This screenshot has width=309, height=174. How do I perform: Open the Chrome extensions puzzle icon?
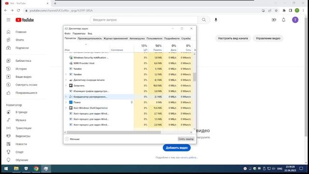(x=284, y=11)
